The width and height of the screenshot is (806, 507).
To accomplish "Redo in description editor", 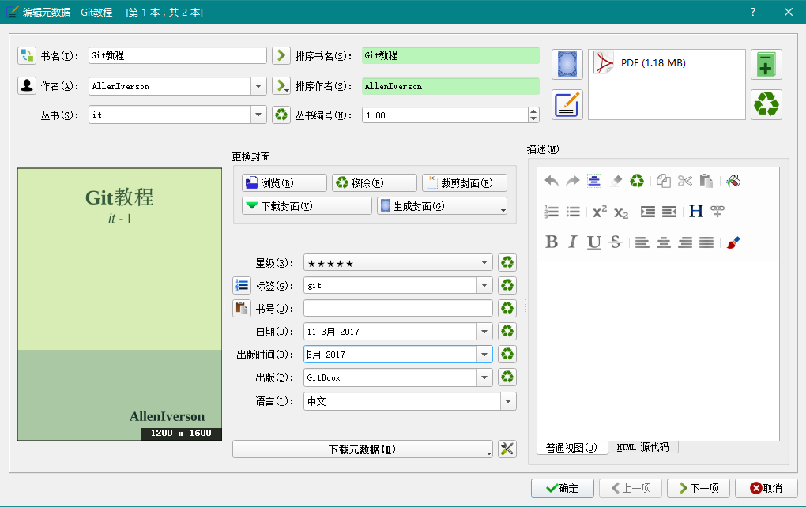I will (573, 181).
